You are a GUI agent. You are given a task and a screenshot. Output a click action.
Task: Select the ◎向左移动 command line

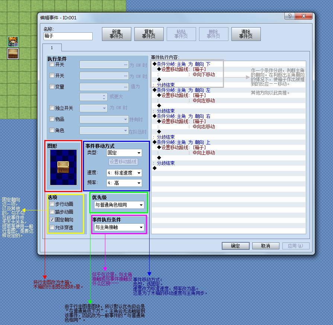(x=228, y=101)
